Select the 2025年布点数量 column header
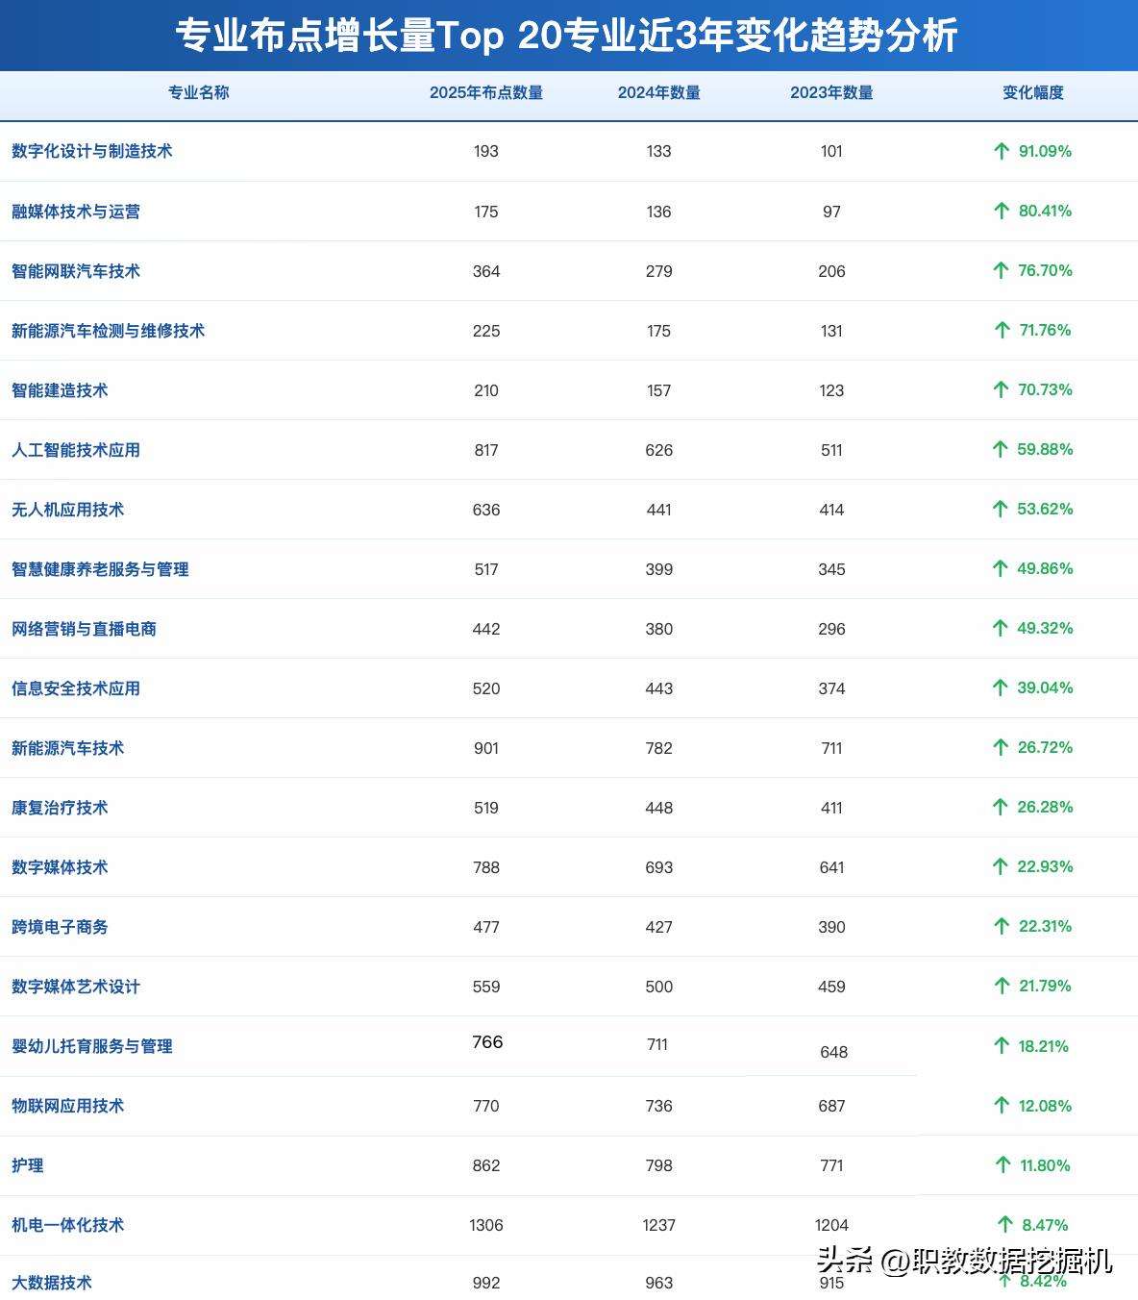The width and height of the screenshot is (1138, 1300). click(486, 93)
